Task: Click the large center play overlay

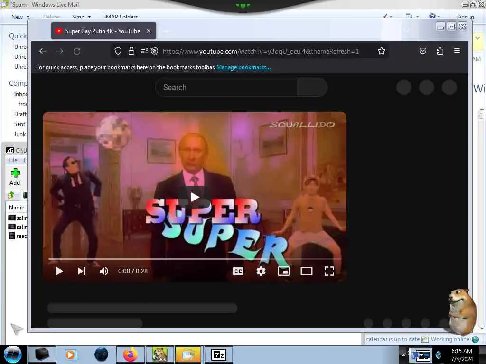Action: coord(195,197)
